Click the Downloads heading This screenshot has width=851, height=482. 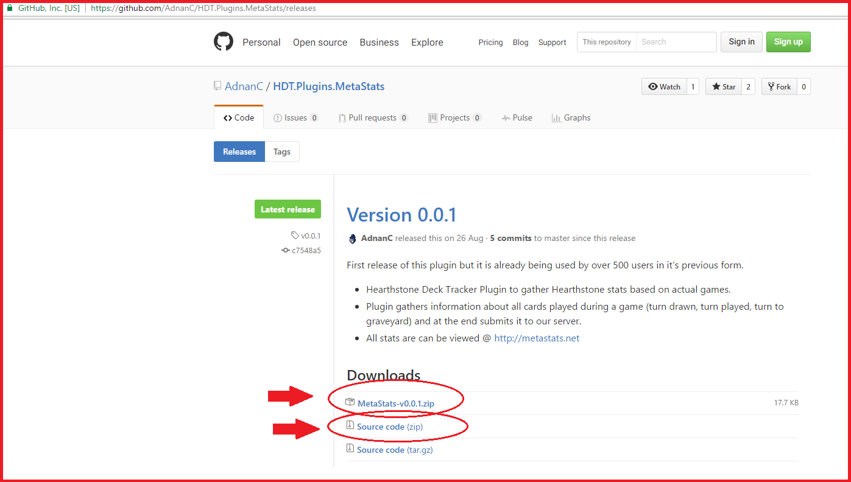[384, 375]
